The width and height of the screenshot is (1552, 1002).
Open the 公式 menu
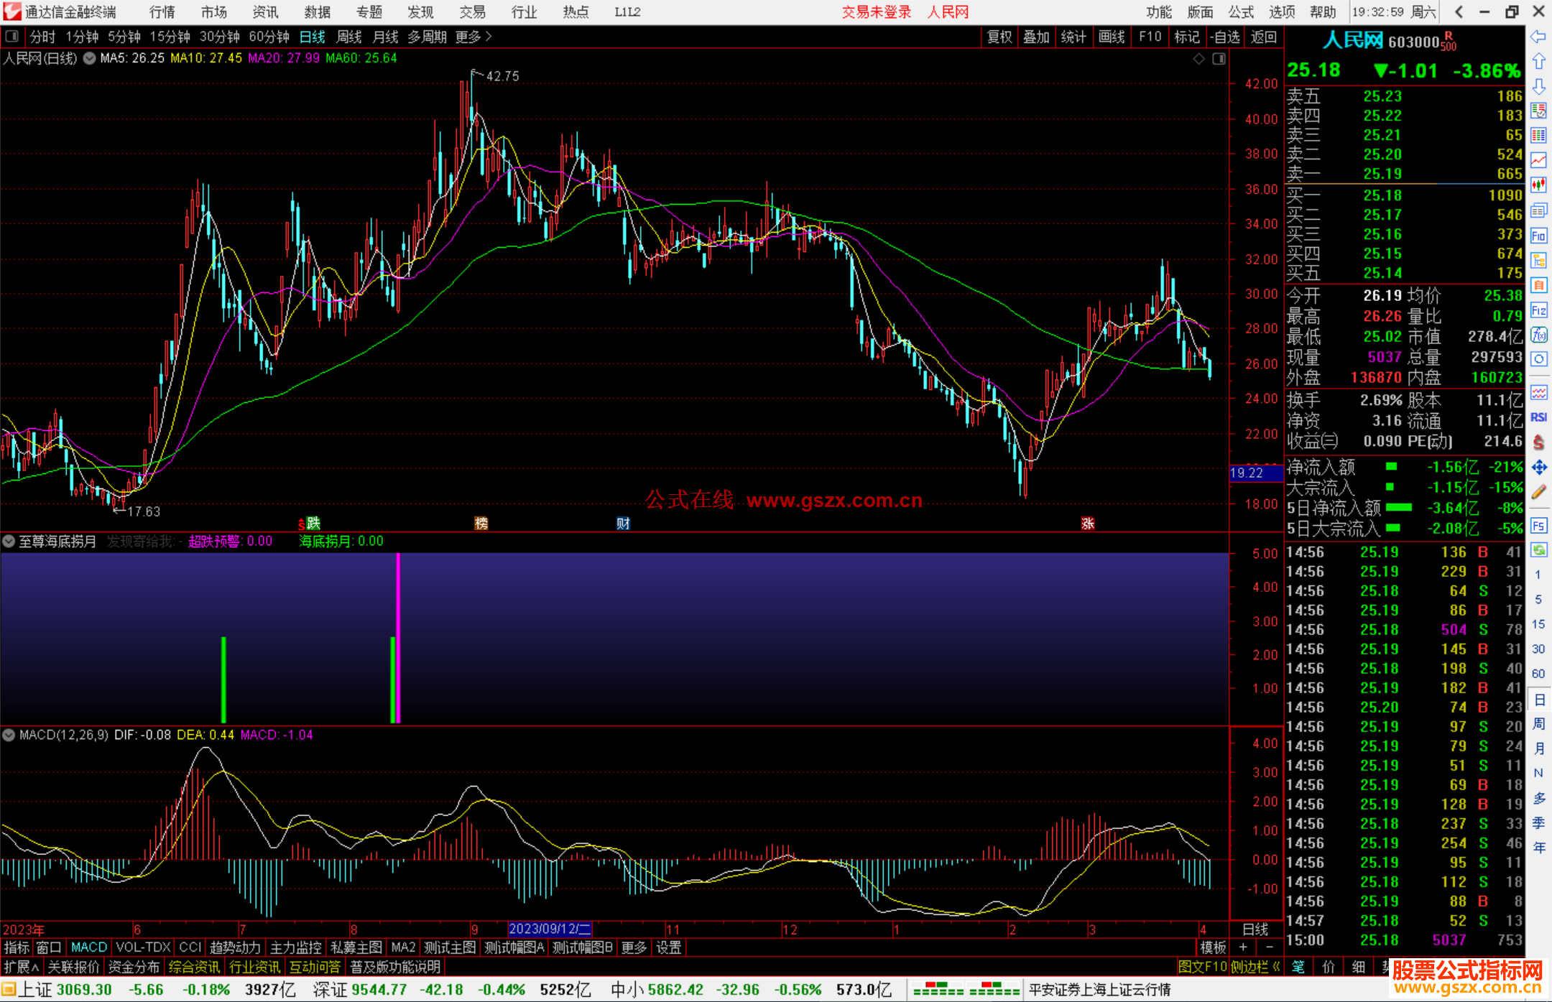[x=1241, y=11]
